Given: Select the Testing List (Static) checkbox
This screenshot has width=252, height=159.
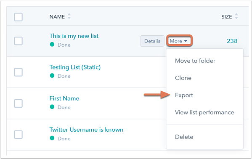Looking at the screenshot, I should click(x=19, y=72).
